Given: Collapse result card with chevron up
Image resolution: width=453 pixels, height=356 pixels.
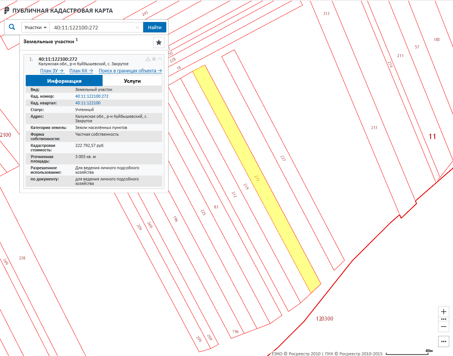Looking at the screenshot, I should click(x=160, y=59).
